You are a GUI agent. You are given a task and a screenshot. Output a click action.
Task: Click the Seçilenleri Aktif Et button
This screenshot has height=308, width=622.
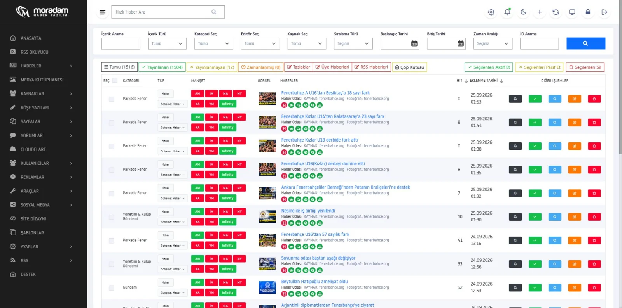[x=489, y=67]
